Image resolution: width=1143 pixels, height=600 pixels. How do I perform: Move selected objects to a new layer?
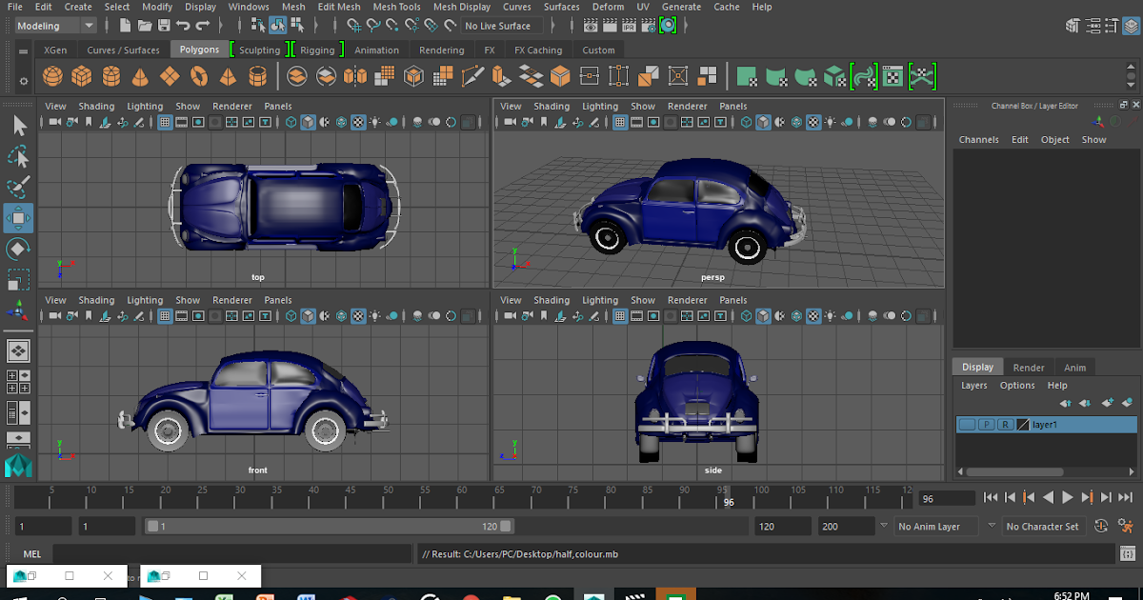click(x=1128, y=403)
